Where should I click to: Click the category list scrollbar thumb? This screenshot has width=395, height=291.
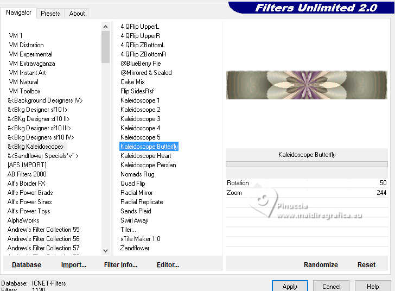(x=106, y=47)
